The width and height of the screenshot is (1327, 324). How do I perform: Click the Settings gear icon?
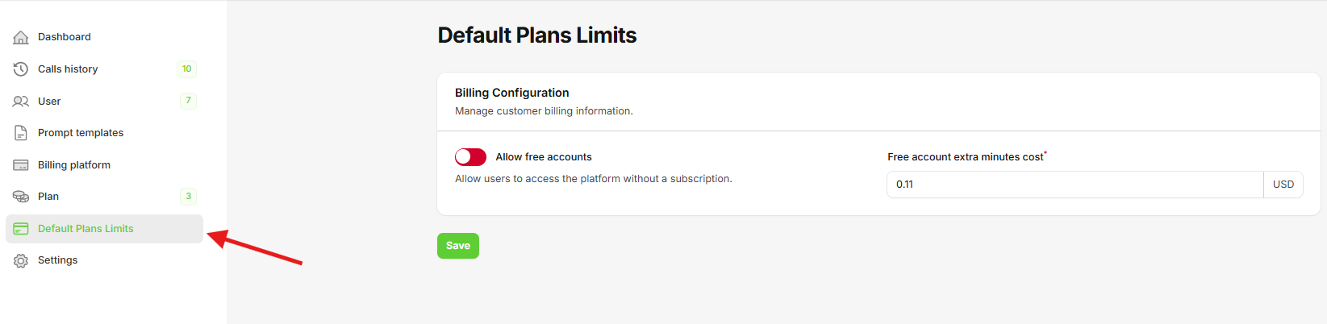[x=21, y=260]
